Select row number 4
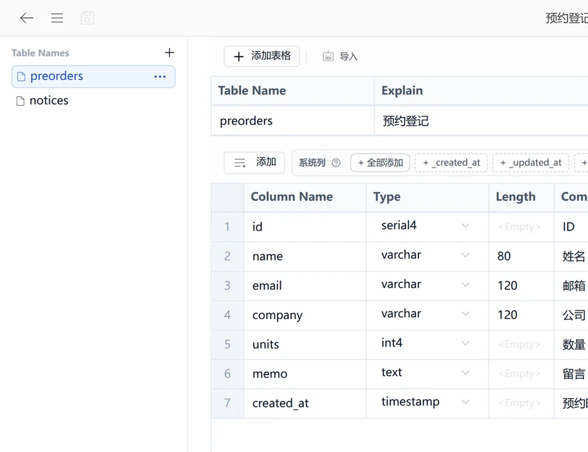 point(227,315)
